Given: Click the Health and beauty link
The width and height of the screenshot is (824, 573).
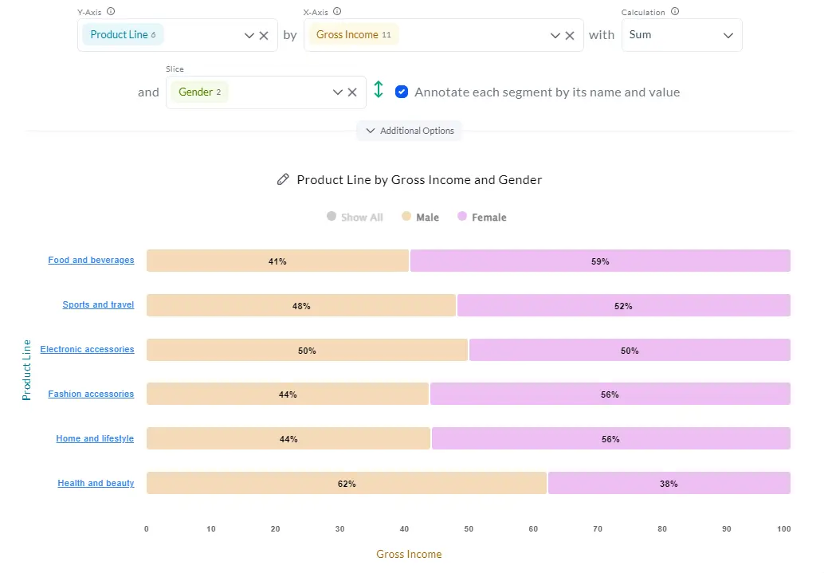Looking at the screenshot, I should click(96, 482).
